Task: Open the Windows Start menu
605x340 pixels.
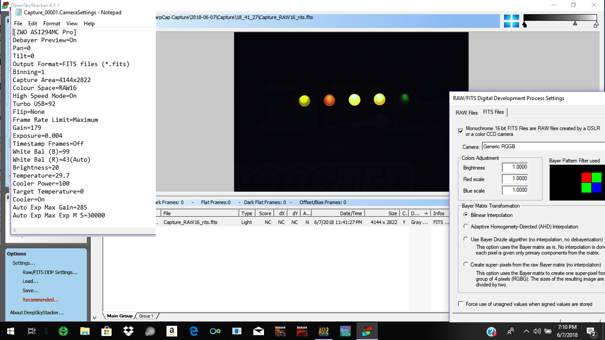Action: click(x=10, y=331)
